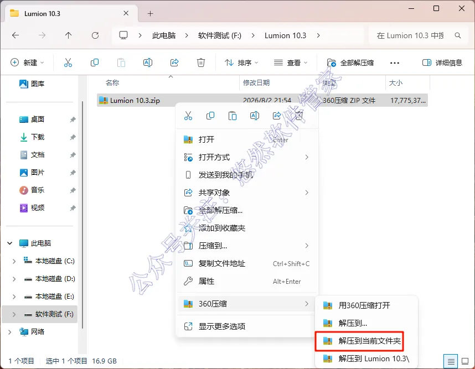Click the 全部解压缩 toolbar button
Viewport: 475px width, 369px height.
tap(350, 63)
